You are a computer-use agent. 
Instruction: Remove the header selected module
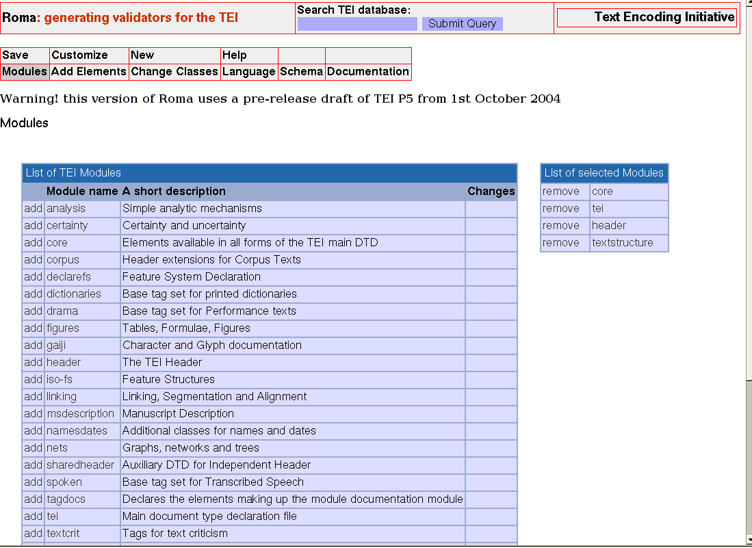tap(561, 226)
